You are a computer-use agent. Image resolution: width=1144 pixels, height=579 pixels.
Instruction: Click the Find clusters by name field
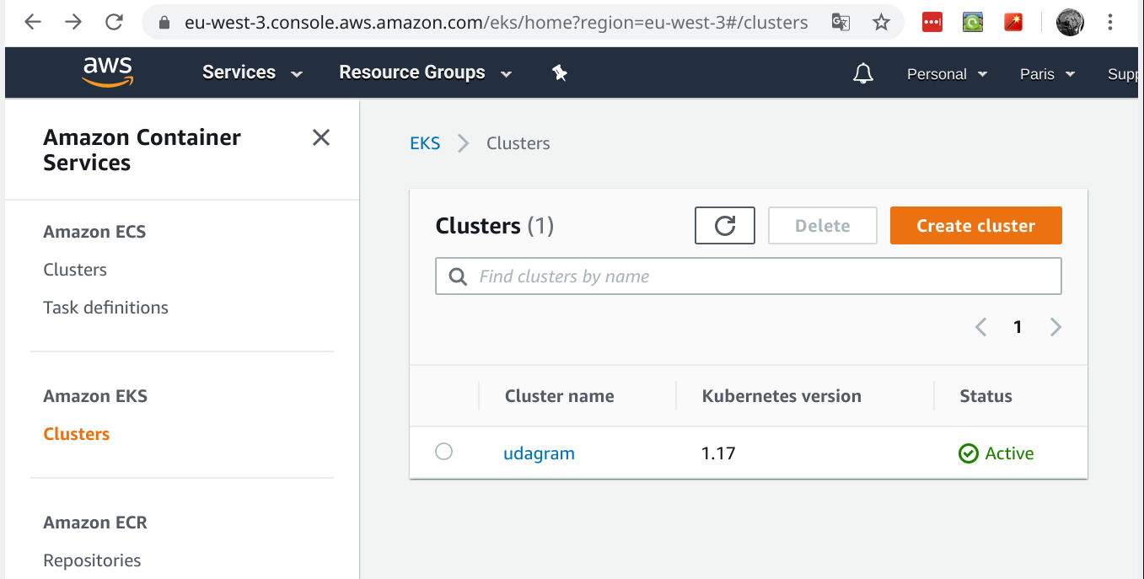pos(749,276)
